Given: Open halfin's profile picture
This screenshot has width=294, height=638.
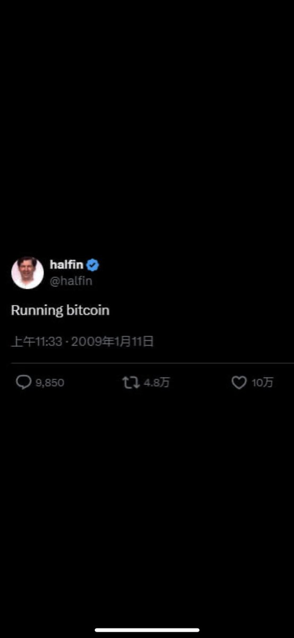Looking at the screenshot, I should (27, 273).
